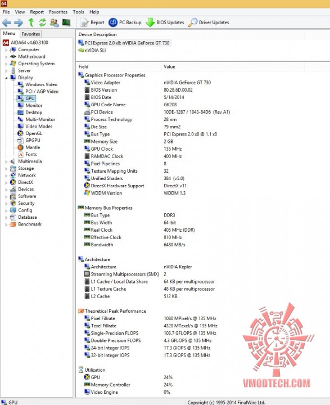Open the Report menu
The width and height of the screenshot is (330, 405).
coord(37,12)
